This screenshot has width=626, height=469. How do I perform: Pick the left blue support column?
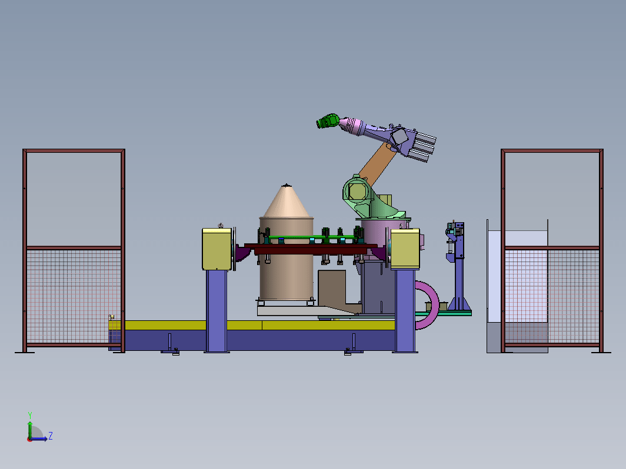click(217, 311)
